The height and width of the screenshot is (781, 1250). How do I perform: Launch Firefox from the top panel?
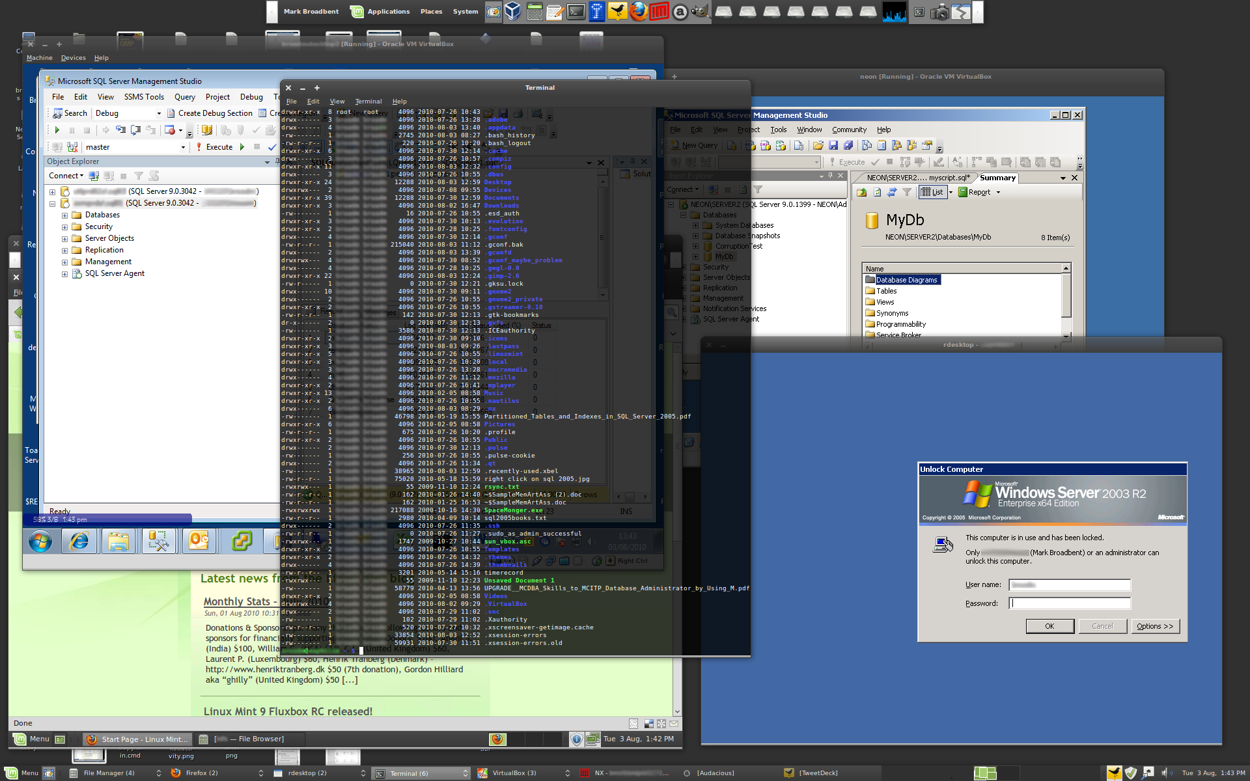(x=639, y=12)
